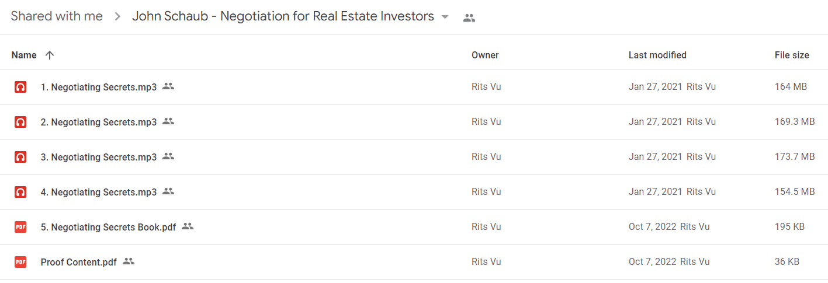Open John Schaub folder breadcrumb menu
Image resolution: width=828 pixels, height=283 pixels.
(283, 16)
